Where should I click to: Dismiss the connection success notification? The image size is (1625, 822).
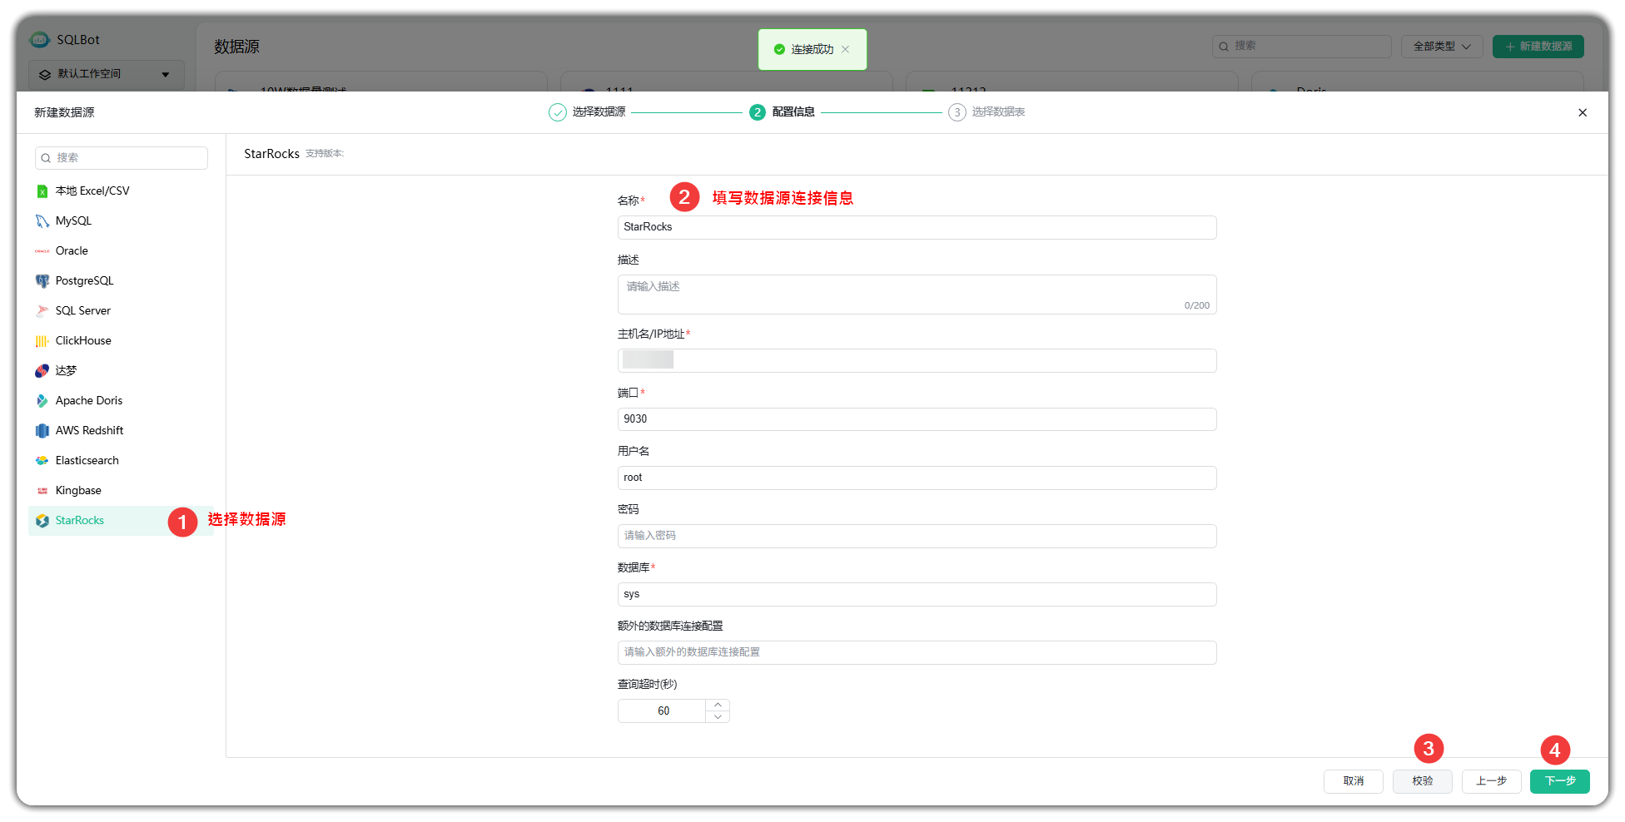845,49
